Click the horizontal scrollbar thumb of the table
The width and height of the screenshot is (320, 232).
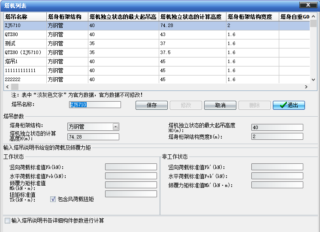(15, 87)
